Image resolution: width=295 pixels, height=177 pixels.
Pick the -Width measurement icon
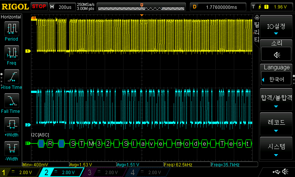pos(11,149)
